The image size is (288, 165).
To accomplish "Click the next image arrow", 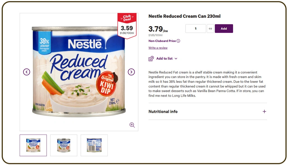I will tap(131, 72).
